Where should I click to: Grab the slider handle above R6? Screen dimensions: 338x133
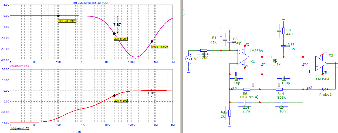[x=253, y=85]
